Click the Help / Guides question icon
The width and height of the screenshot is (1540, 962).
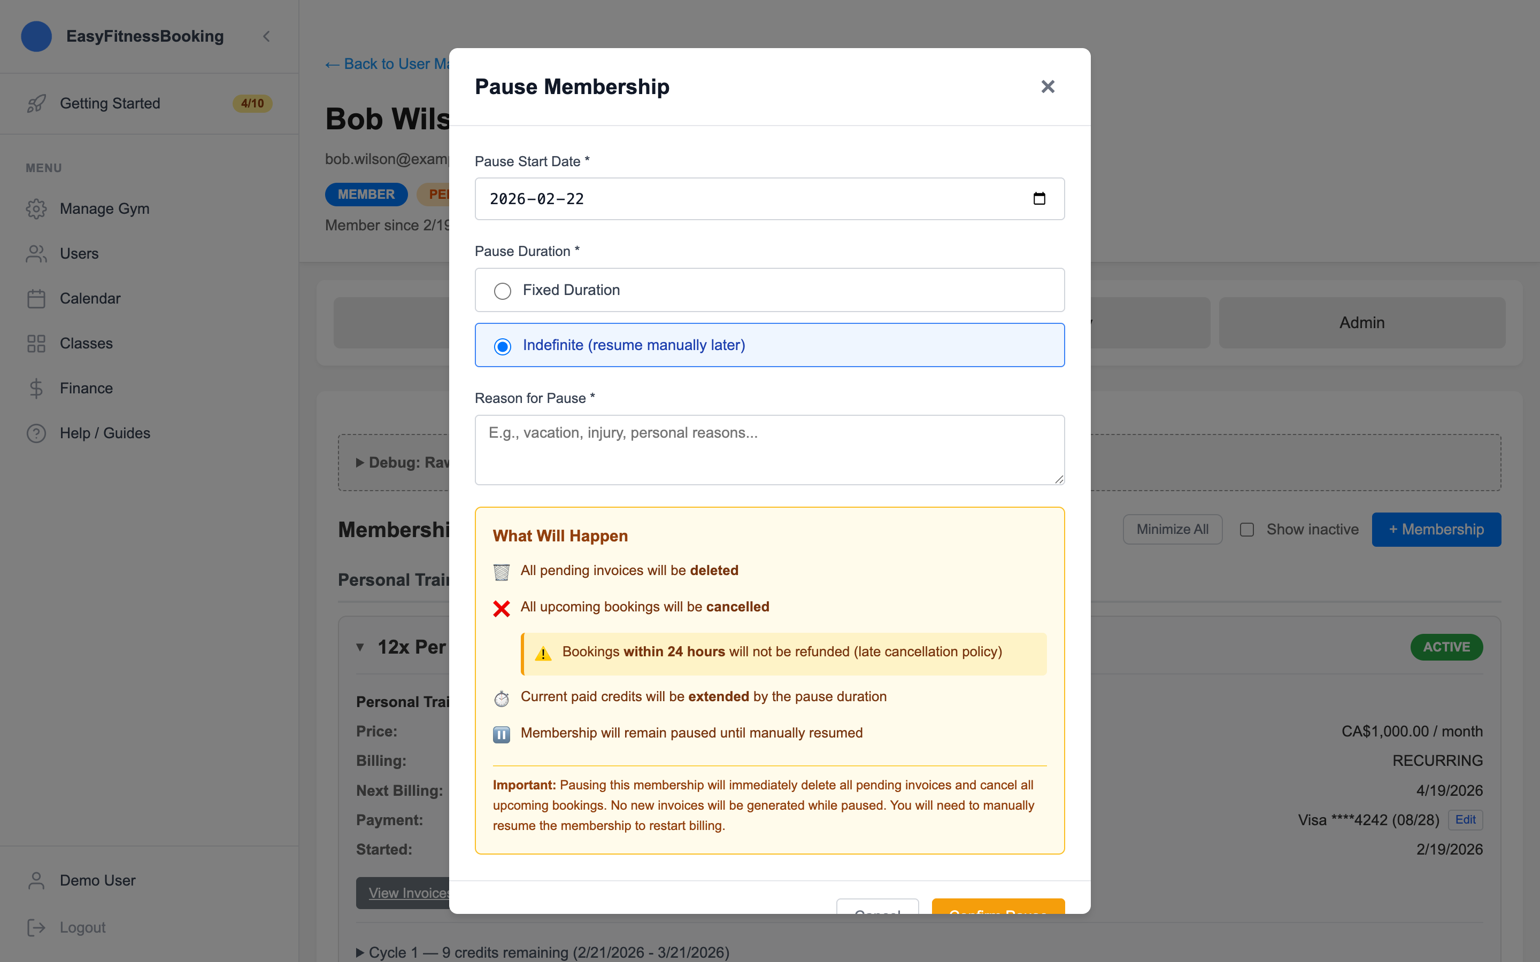(x=36, y=433)
